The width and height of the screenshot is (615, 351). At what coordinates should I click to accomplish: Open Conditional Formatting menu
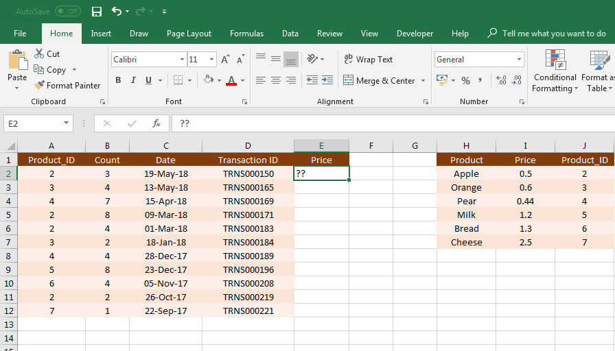pyautogui.click(x=555, y=71)
